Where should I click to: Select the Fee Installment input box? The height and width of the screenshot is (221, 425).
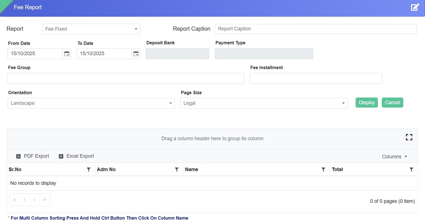316,79
